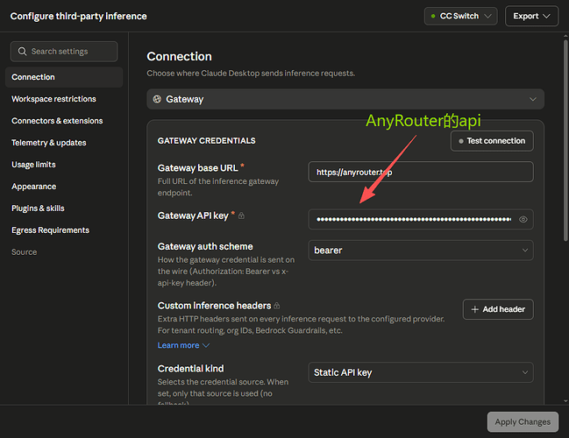Click plus icon in Add header button
The width and height of the screenshot is (569, 438).
tap(474, 309)
